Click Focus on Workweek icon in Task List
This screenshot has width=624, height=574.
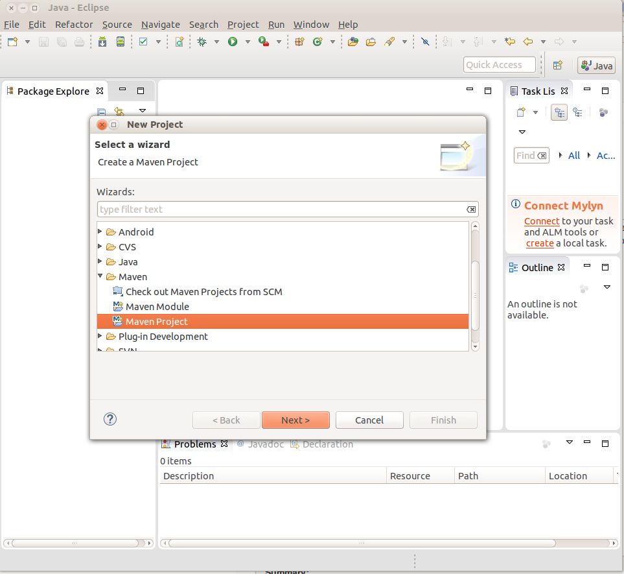pos(603,112)
